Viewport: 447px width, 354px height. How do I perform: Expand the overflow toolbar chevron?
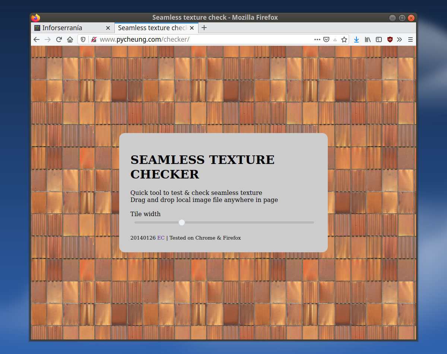(x=399, y=39)
